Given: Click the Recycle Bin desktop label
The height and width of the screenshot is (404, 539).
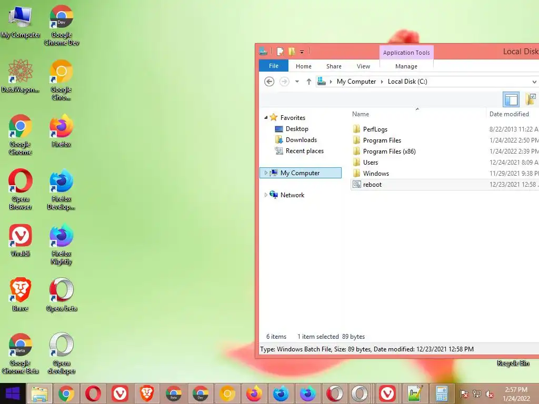Looking at the screenshot, I should [x=513, y=363].
